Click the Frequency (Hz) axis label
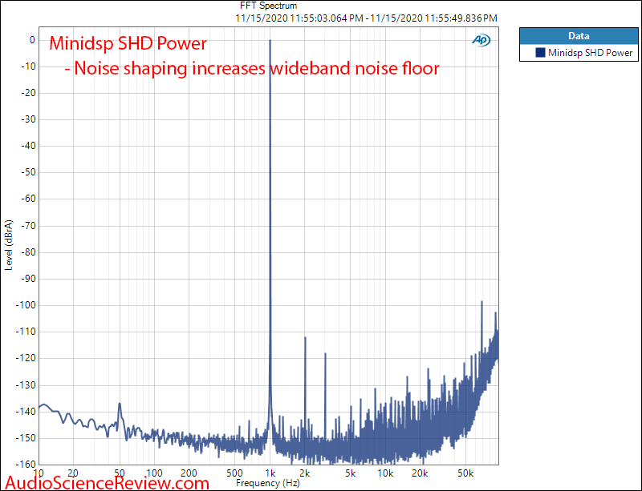Viewport: 642px width, 491px height. coord(268,483)
